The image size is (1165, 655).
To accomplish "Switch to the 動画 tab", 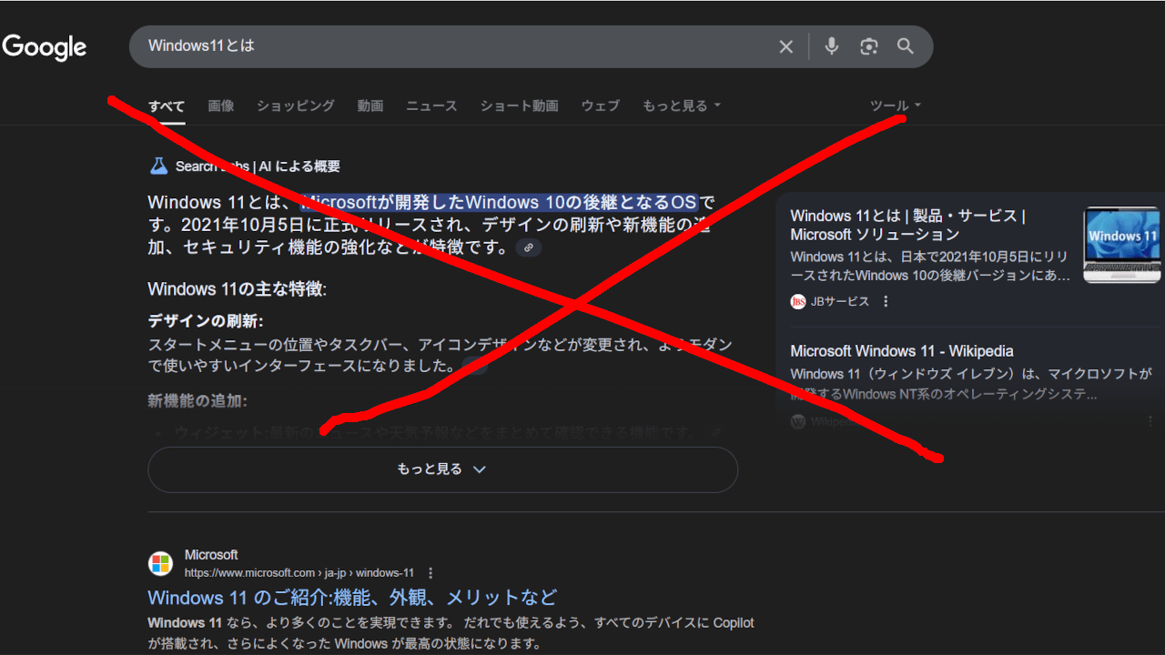I will click(x=370, y=106).
